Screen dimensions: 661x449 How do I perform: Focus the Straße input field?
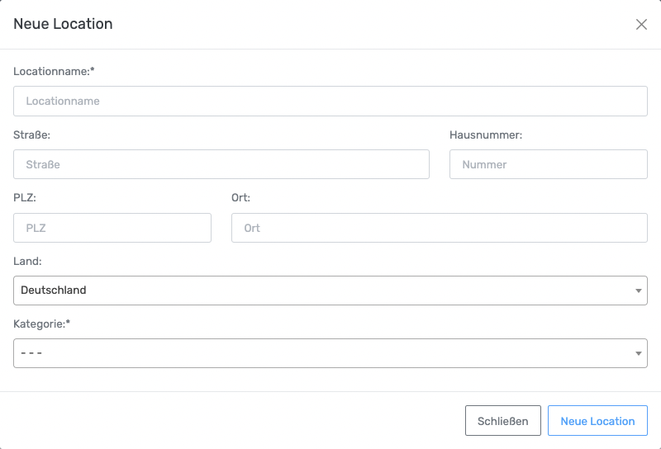221,164
